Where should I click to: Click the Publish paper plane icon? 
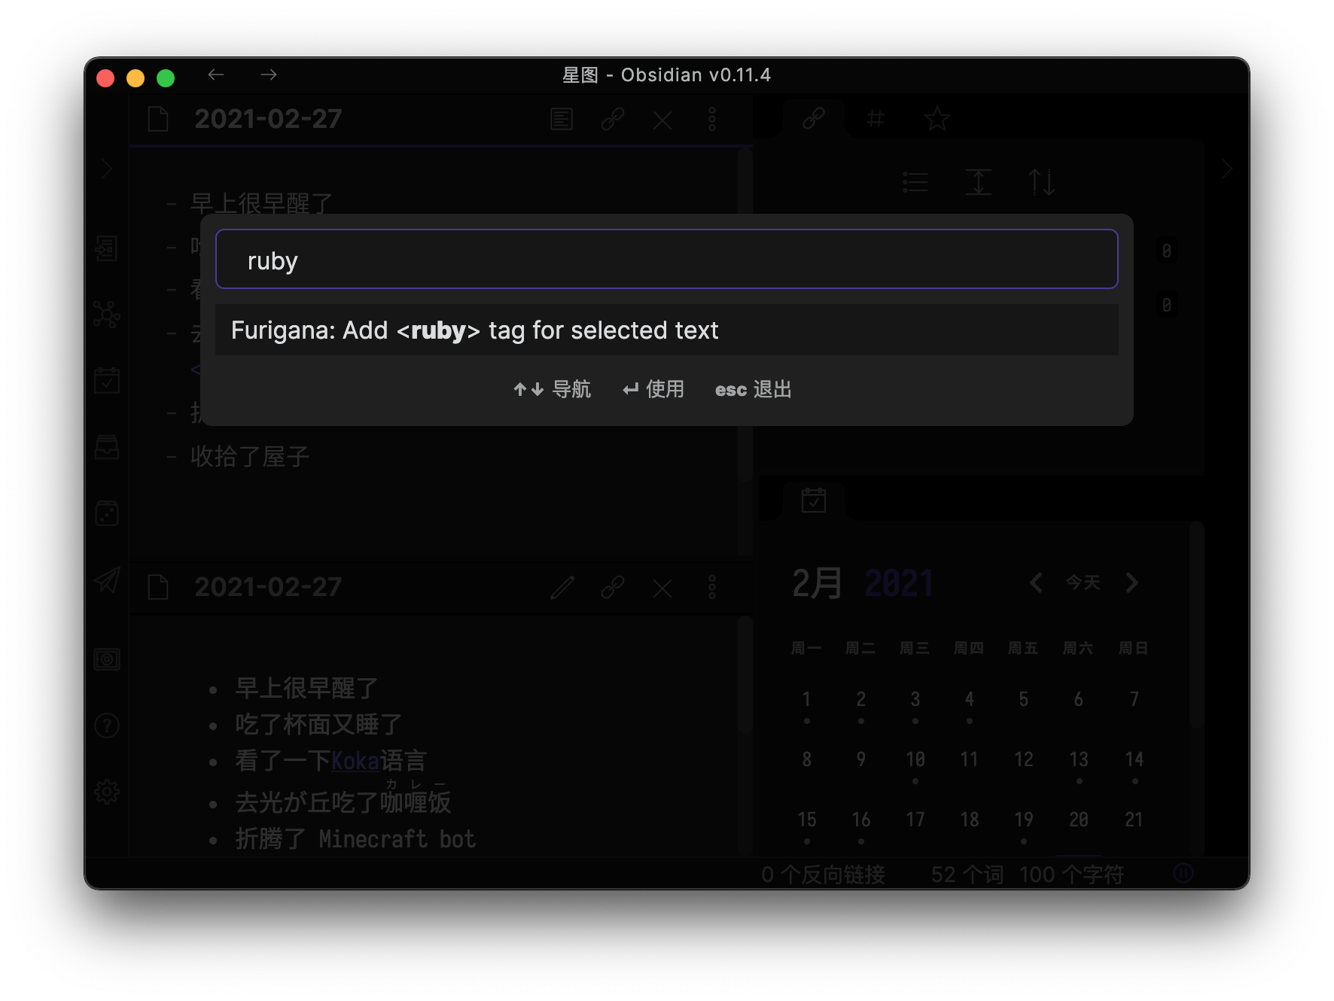108,580
